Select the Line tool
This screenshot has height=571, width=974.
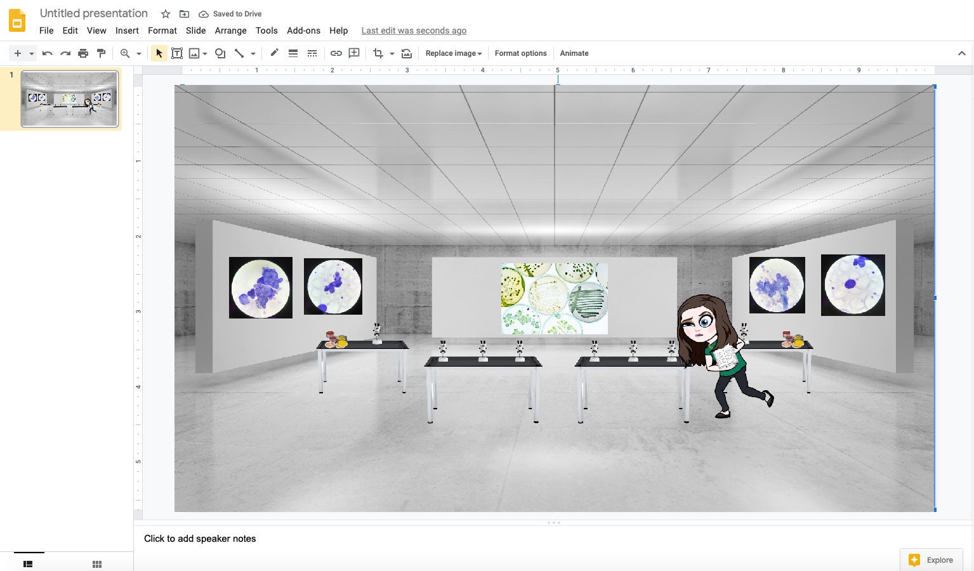[239, 53]
